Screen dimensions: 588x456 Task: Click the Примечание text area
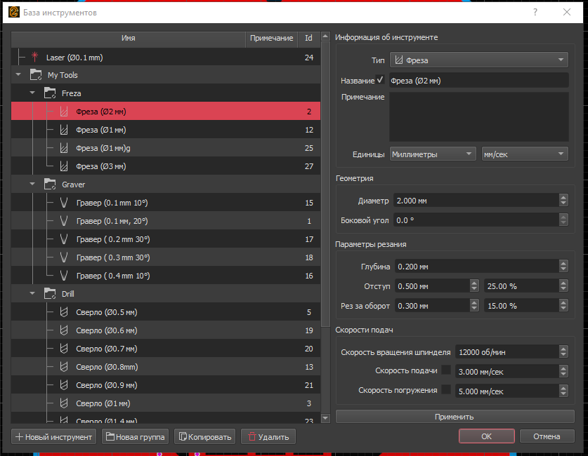click(479, 116)
